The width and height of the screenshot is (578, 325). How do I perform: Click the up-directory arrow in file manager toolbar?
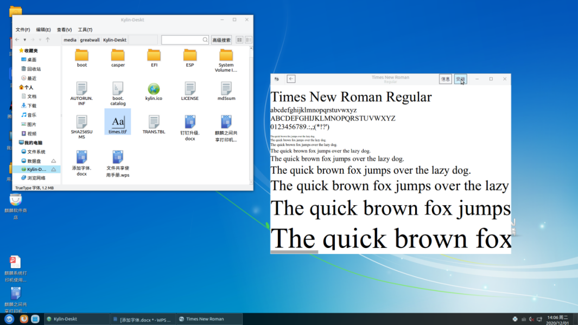pos(48,40)
